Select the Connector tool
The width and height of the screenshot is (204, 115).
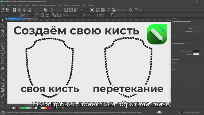tap(3, 79)
